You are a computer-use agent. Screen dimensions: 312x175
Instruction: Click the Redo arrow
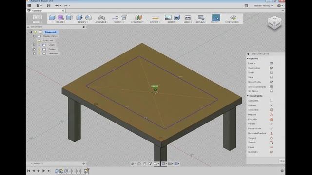tap(66, 5)
